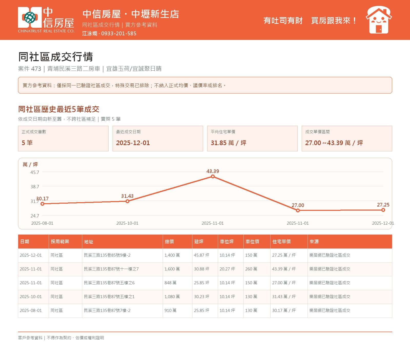Open the 民溪三路135巷85號9樓-2 transaction row
Screen dimensions: 410x348
pyautogui.click(x=205, y=255)
